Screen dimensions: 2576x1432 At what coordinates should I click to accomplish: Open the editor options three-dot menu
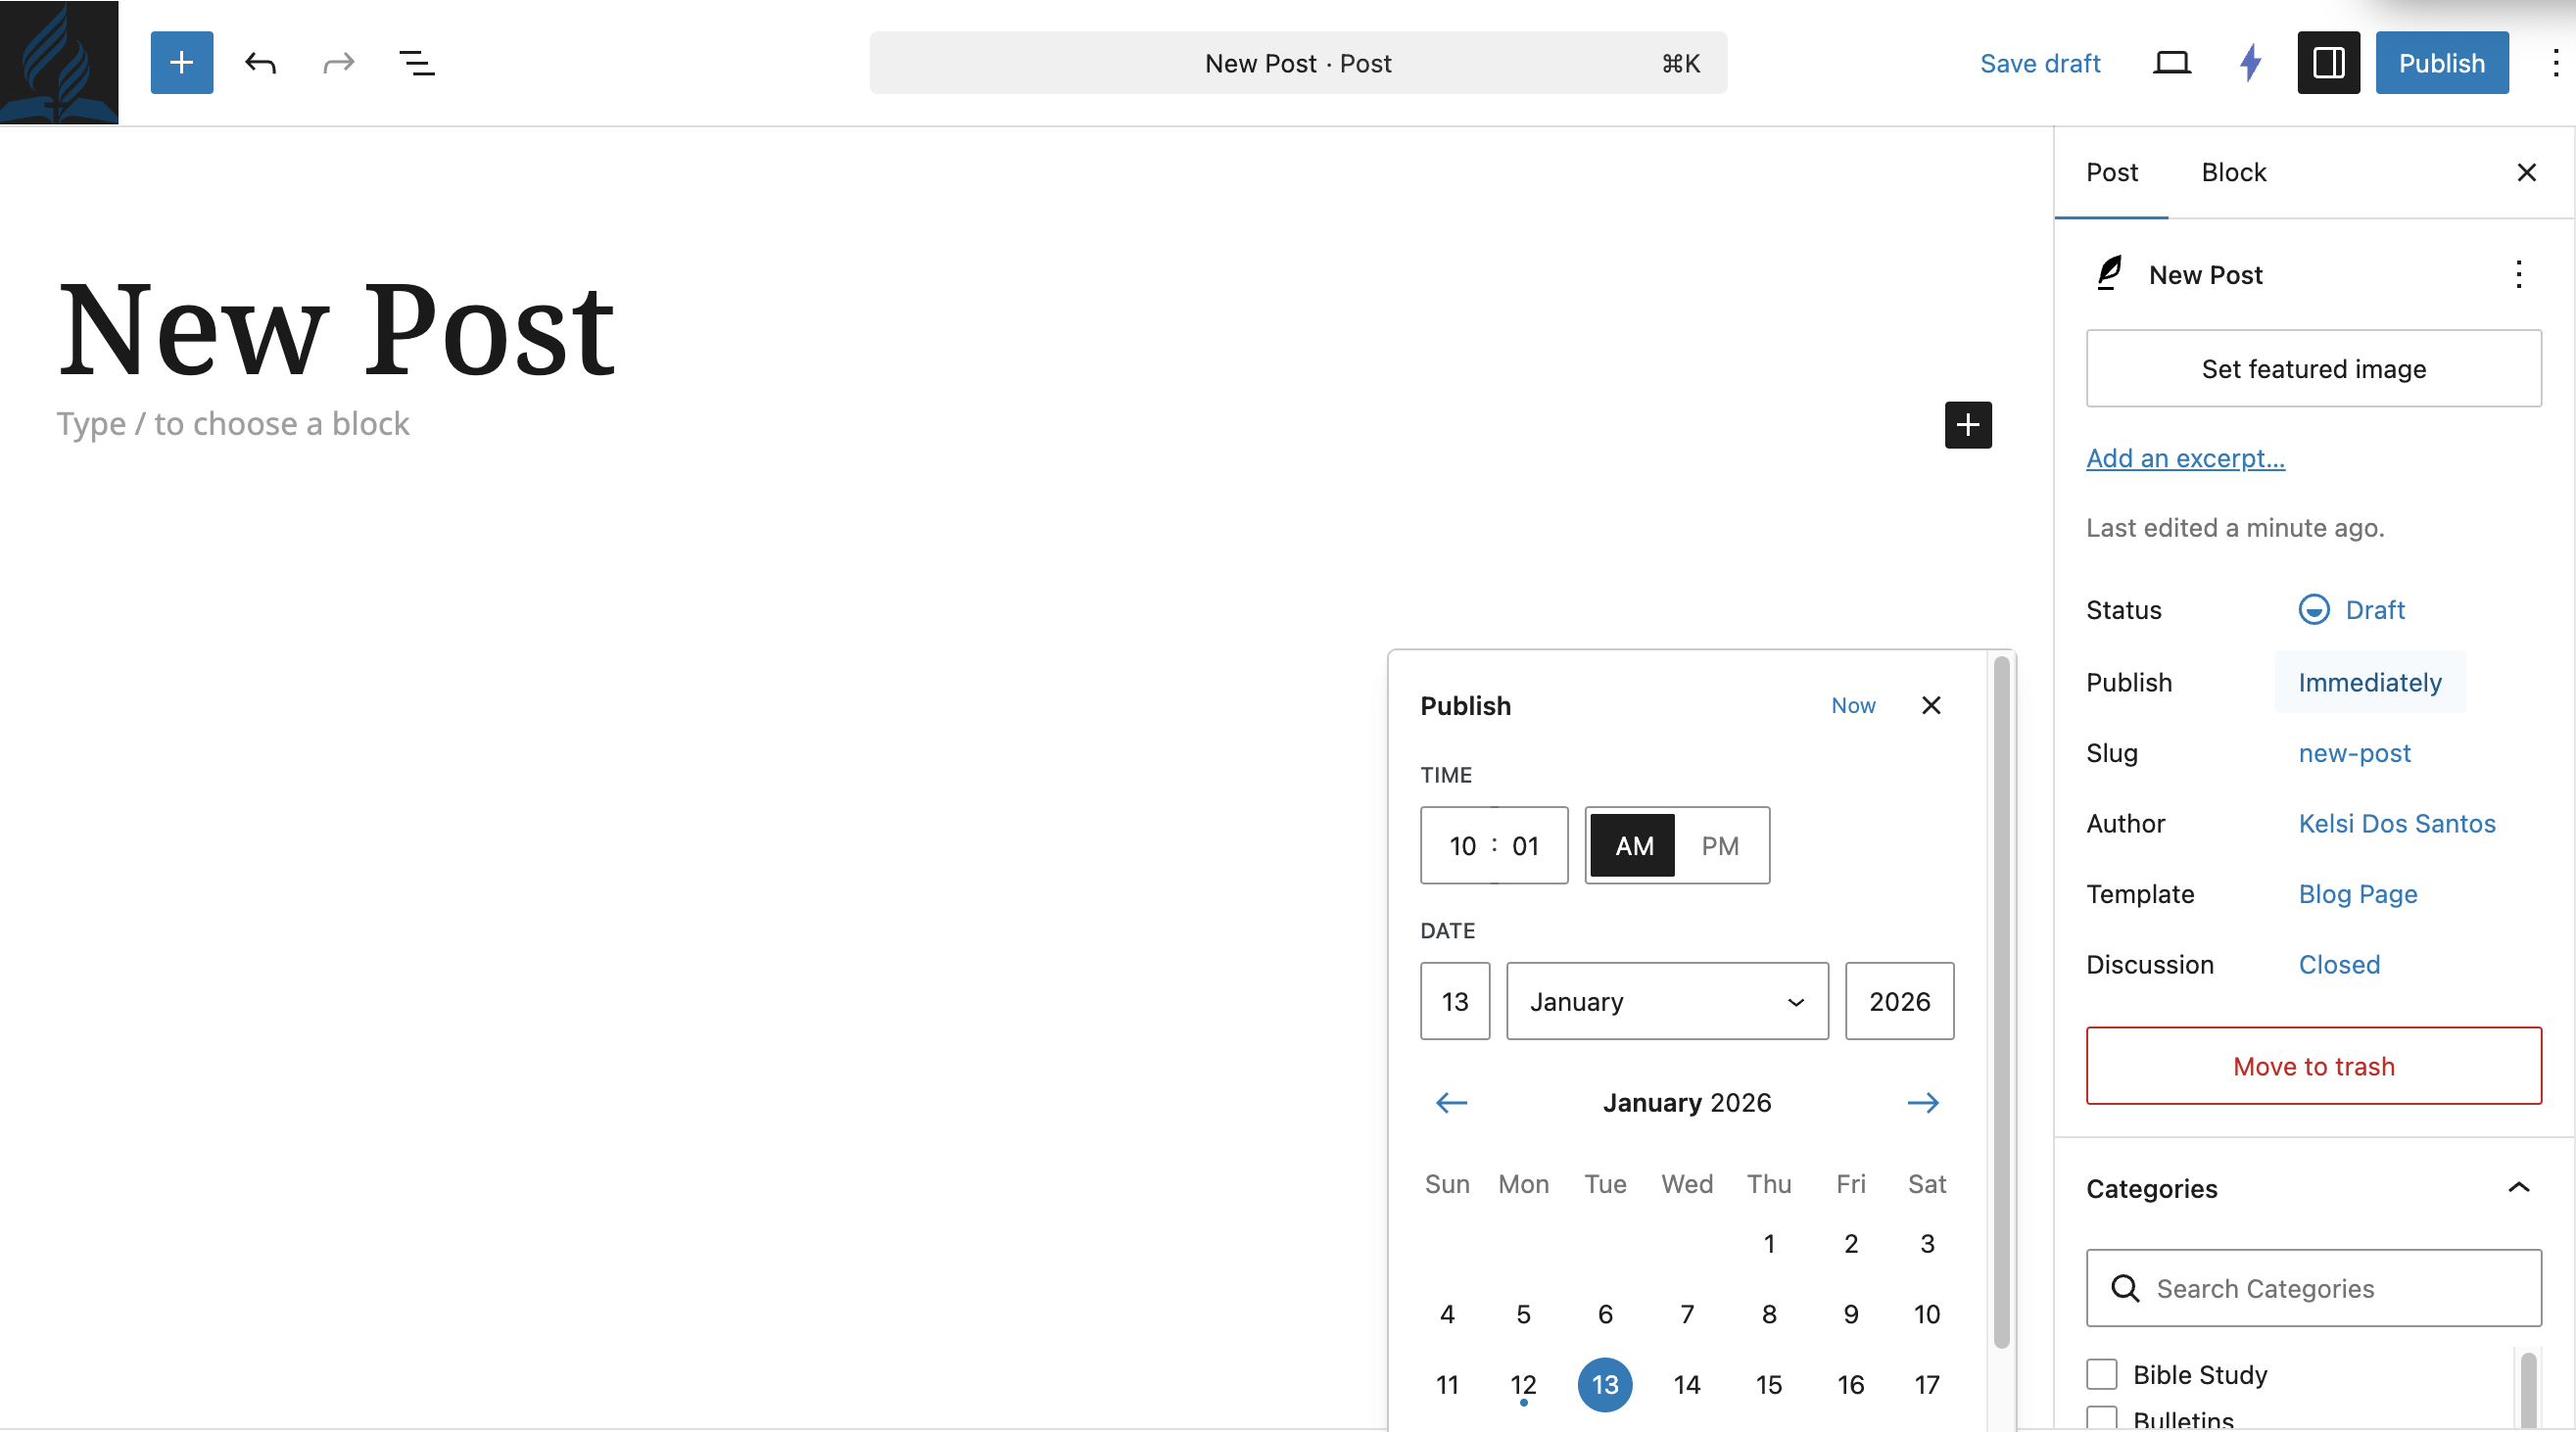coord(2556,62)
